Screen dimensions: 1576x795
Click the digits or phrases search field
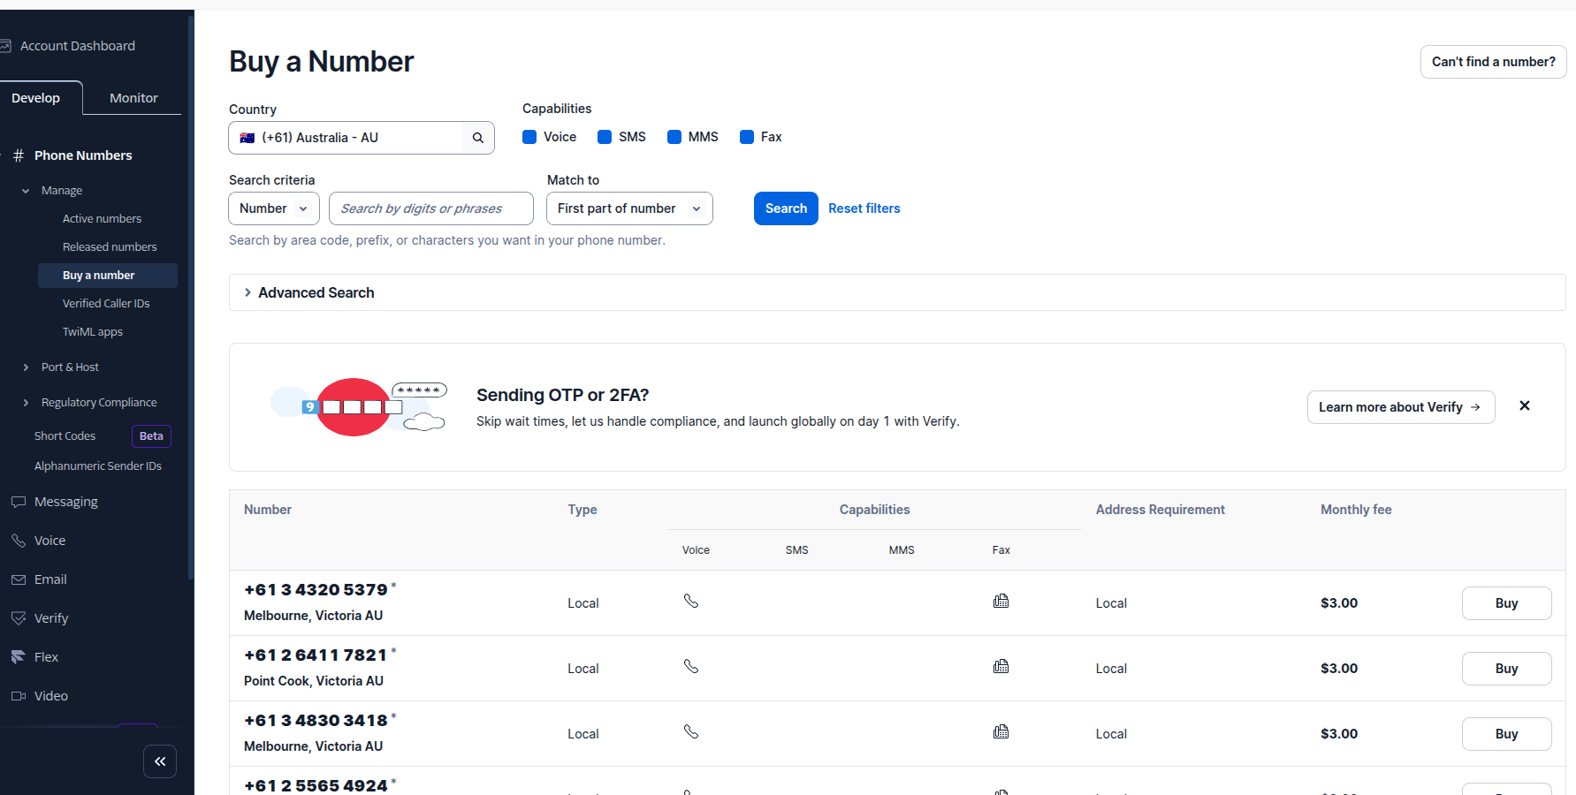tap(430, 208)
